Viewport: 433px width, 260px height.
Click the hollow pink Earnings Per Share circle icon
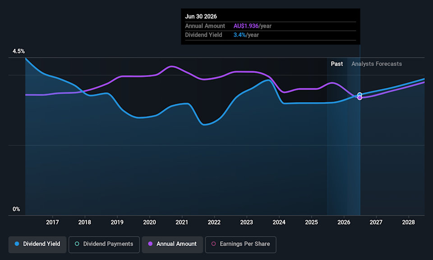coord(214,244)
